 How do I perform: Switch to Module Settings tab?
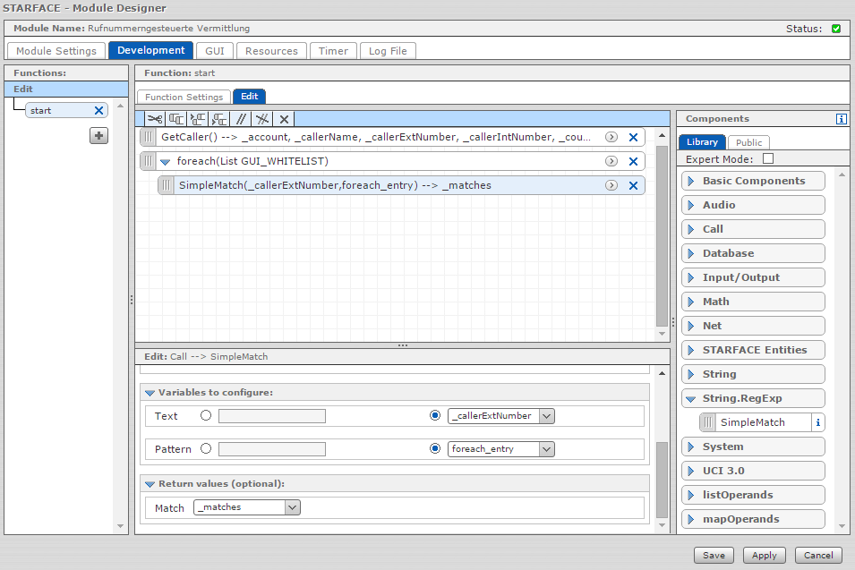click(56, 51)
